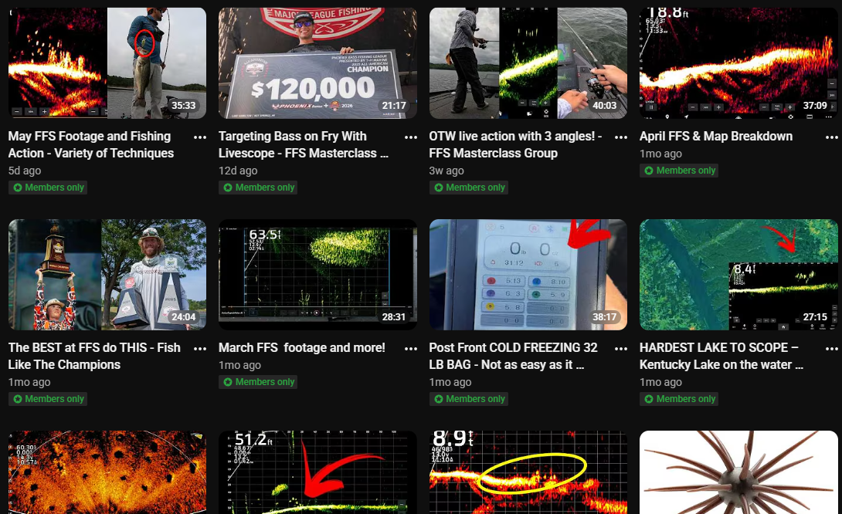Click Members only badge under Targeting Bass on Fry
The image size is (842, 514).
tap(259, 188)
